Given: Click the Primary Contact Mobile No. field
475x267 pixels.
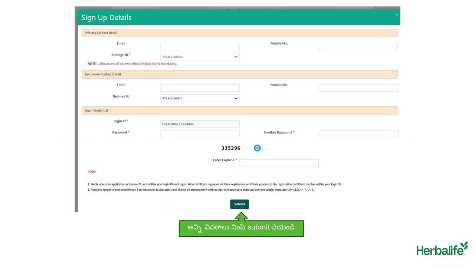Looking at the screenshot, I should (358, 46).
